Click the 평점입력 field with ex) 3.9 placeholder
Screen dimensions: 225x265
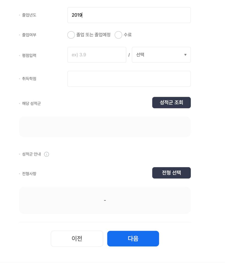(x=97, y=55)
